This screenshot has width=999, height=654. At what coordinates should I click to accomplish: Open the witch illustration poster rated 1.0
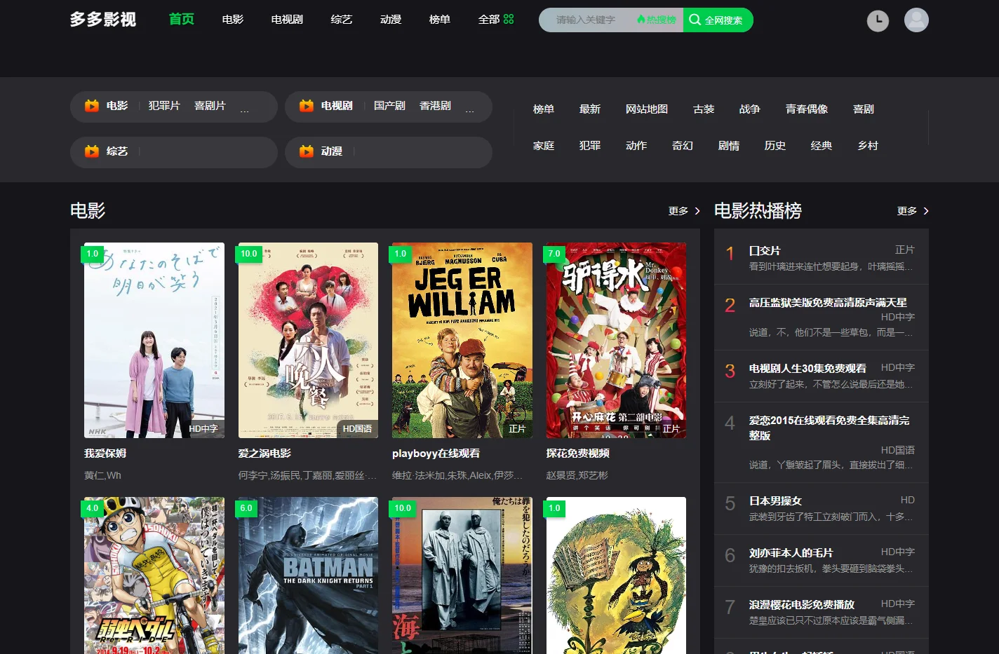(616, 575)
